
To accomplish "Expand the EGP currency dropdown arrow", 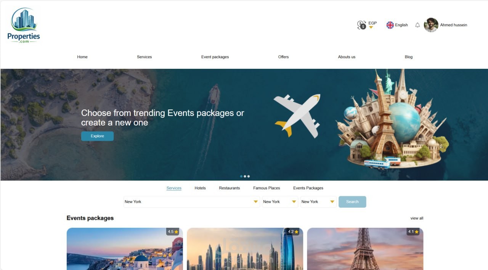I will click(371, 27).
